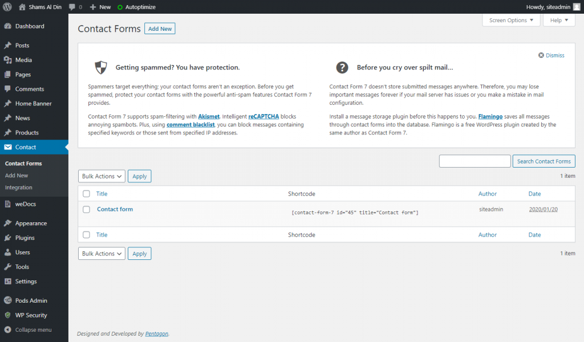Select the contact-form-7 shortcode text
This screenshot has height=342, width=584.
[x=355, y=213]
